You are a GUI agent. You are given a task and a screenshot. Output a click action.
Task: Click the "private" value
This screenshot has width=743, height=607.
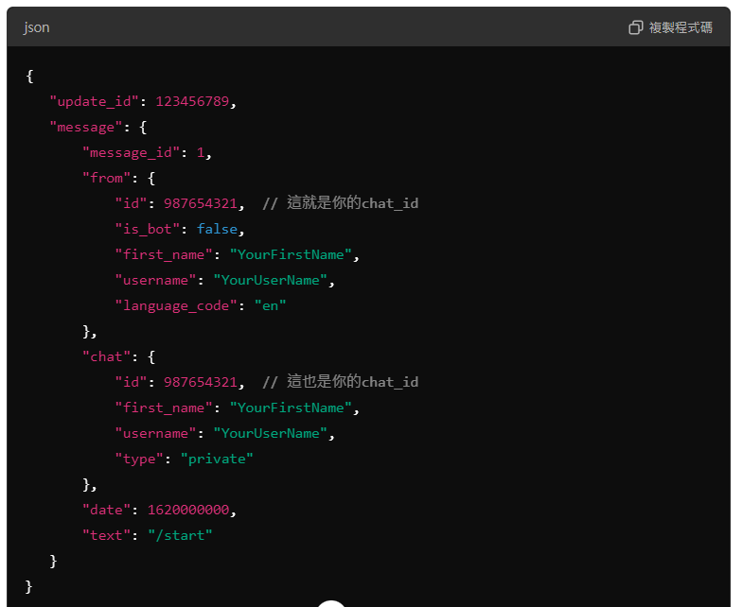[217, 459]
